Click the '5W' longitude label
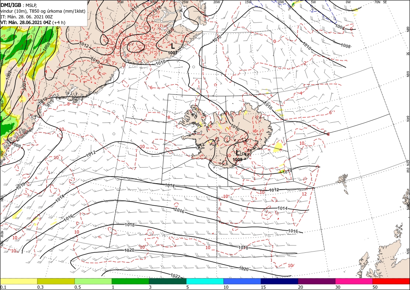 (x=314, y=2)
